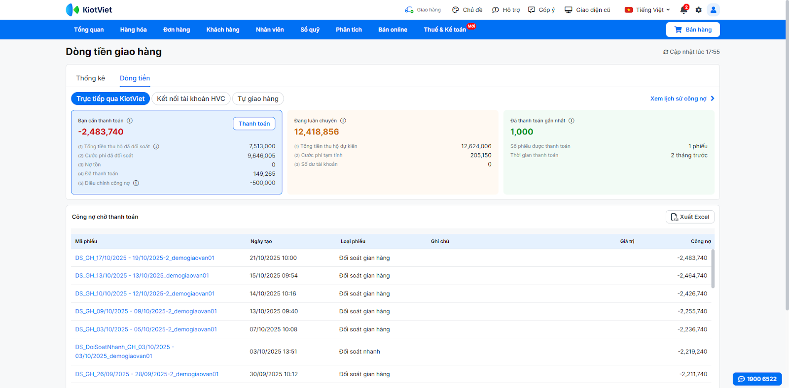Export the table with Xuất Excel
789x388 pixels.
point(690,217)
